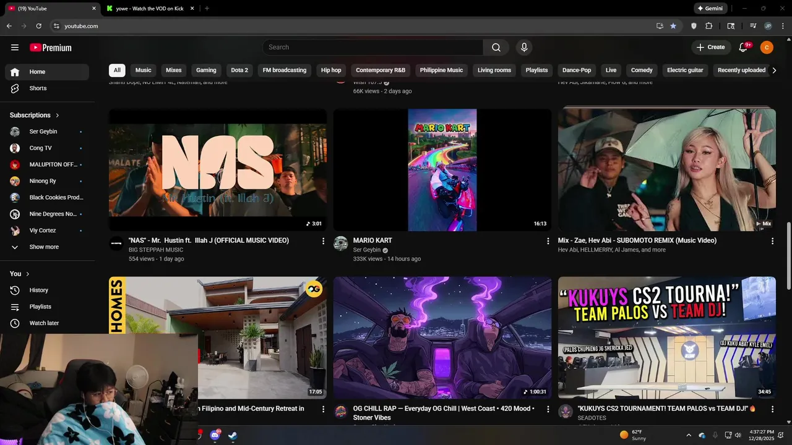
Task: Open the account avatar menu
Action: click(x=767, y=47)
